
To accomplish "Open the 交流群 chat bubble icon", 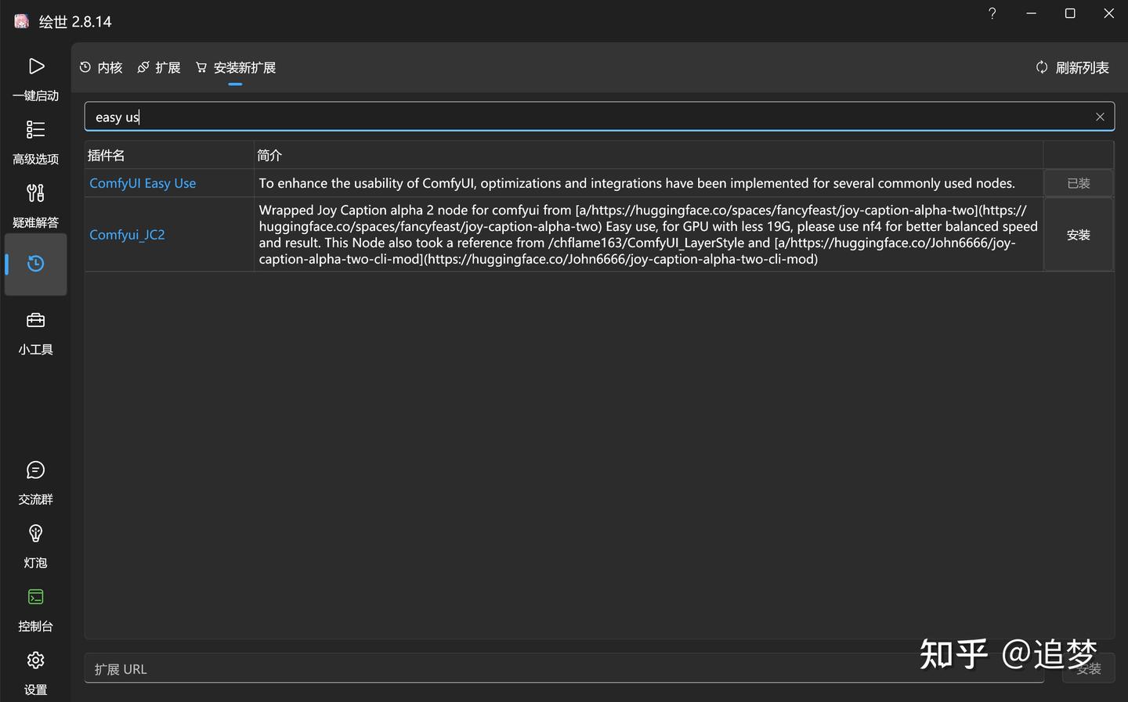I will click(x=36, y=470).
